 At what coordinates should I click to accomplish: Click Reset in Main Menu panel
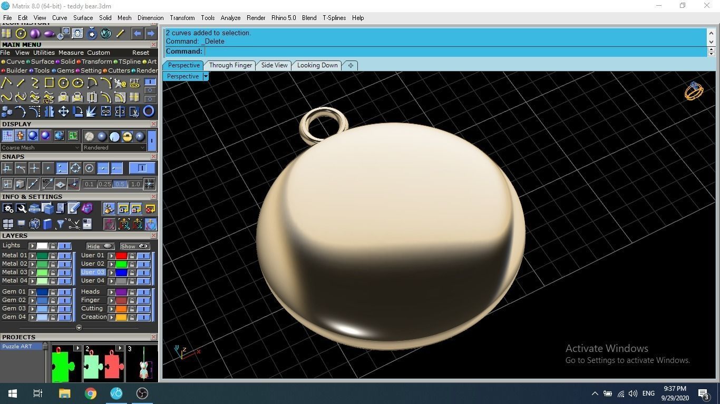tap(141, 53)
